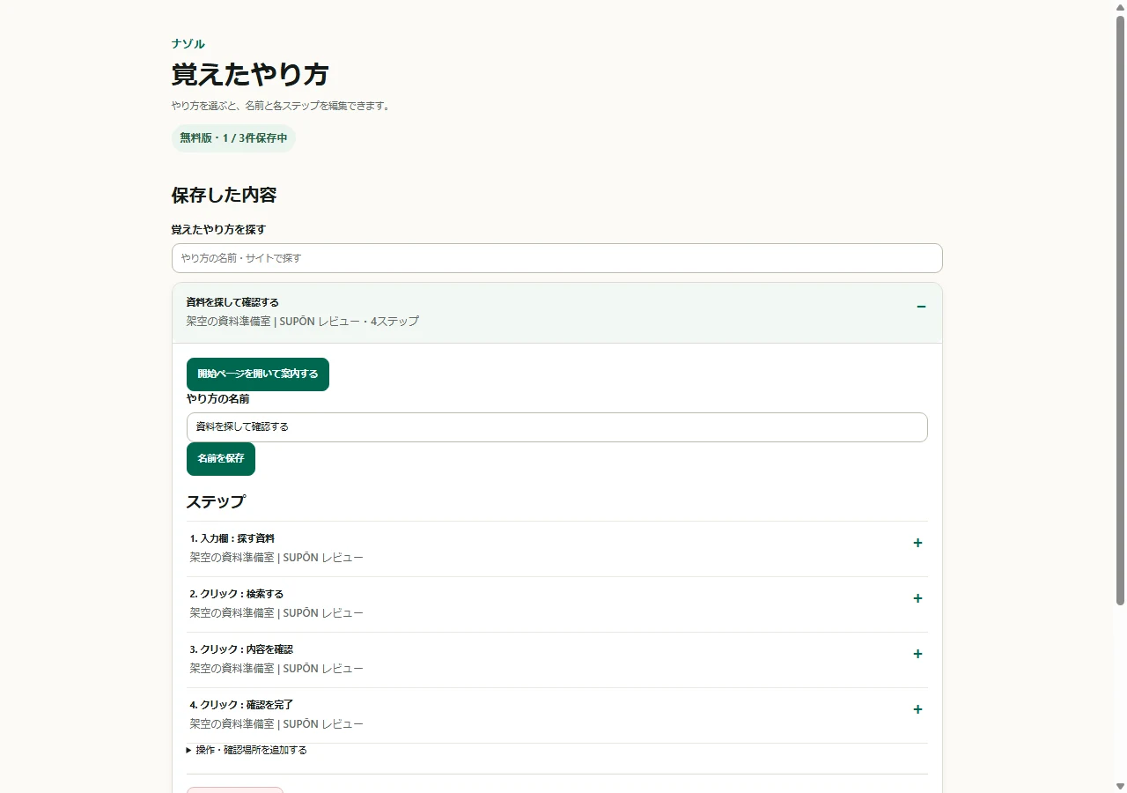This screenshot has height=793, width=1127.
Task: Click the ナゾル brand label
Action: click(x=188, y=44)
